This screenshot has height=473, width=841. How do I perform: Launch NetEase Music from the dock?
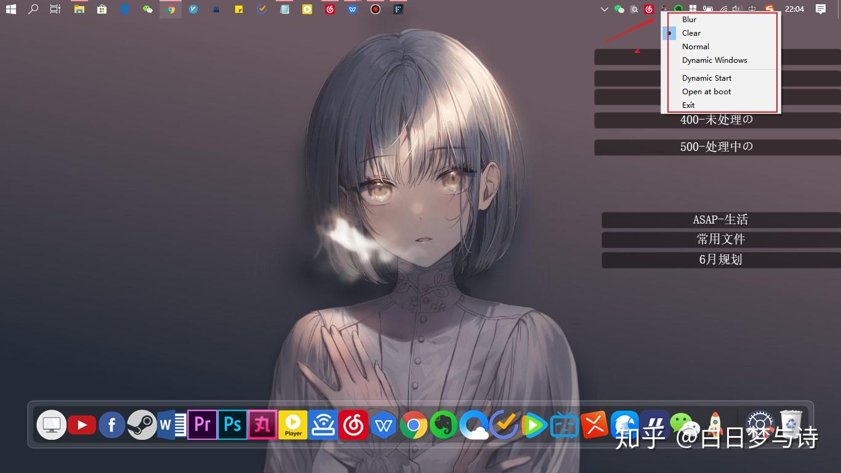(x=353, y=425)
